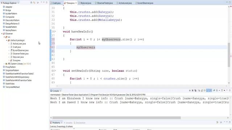Select DesignPatterns-0 project
Viewport: 232px width, 130px height.
point(12,23)
